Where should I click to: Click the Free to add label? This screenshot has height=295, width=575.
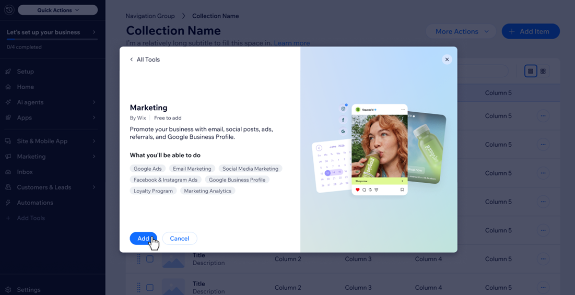click(x=168, y=118)
